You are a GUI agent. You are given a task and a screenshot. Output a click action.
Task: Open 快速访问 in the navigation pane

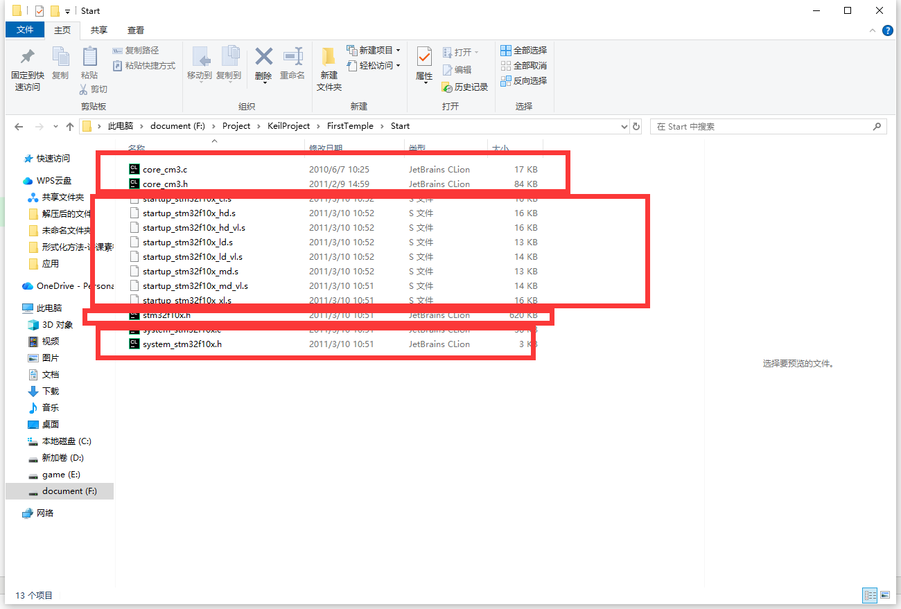[x=53, y=159]
